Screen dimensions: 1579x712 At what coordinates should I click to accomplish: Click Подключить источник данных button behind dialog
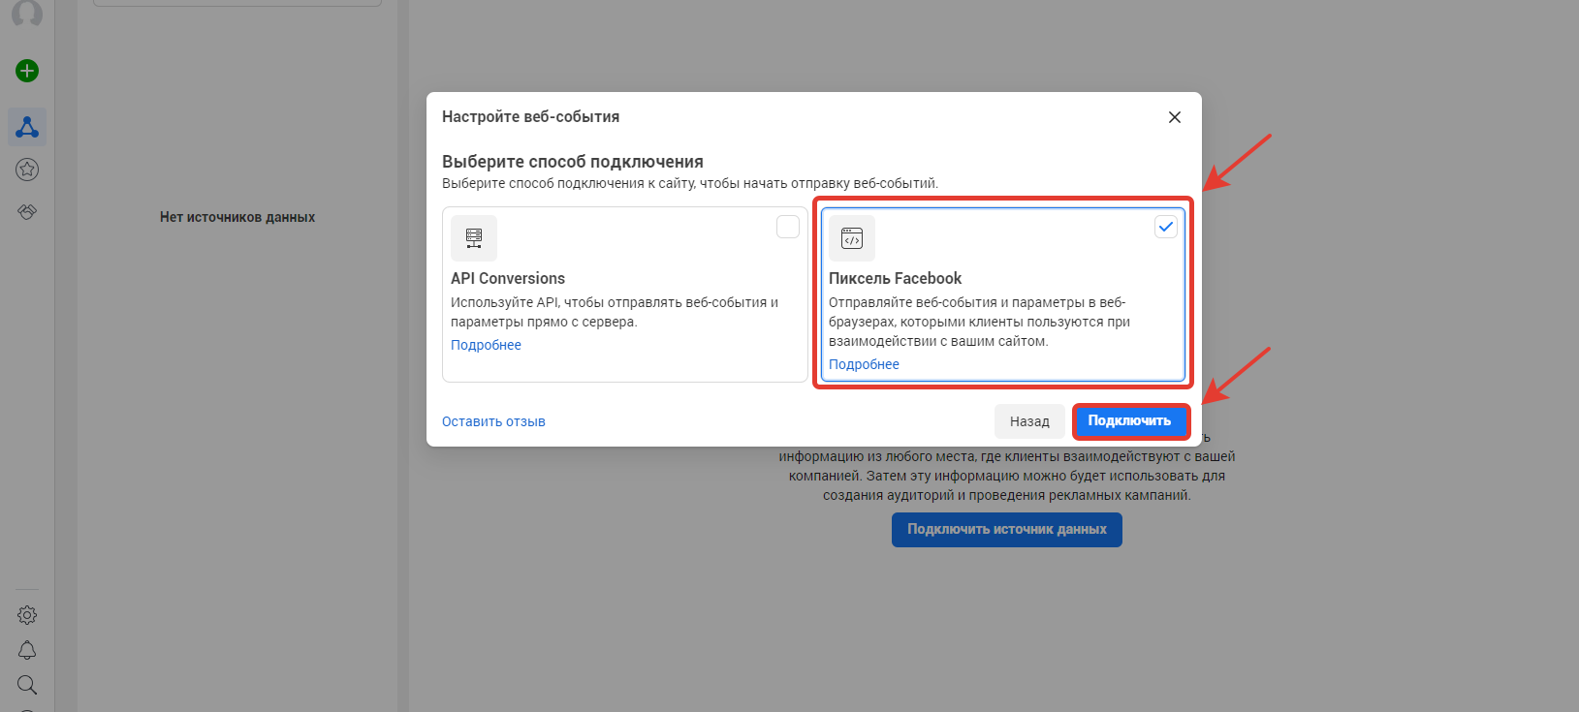pos(1007,530)
